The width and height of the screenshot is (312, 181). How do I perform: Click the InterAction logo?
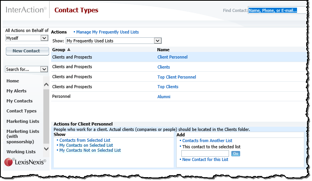[26, 10]
